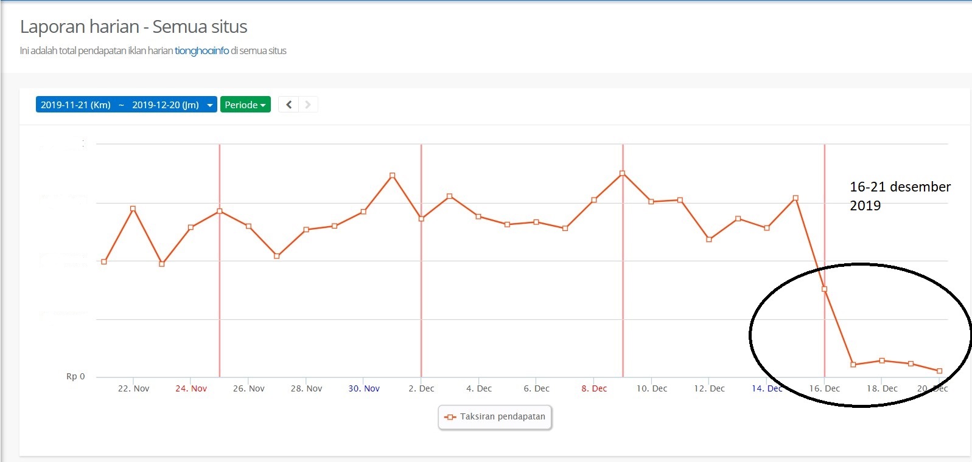Click the 8. Dec axis label
The height and width of the screenshot is (462, 972).
point(594,388)
